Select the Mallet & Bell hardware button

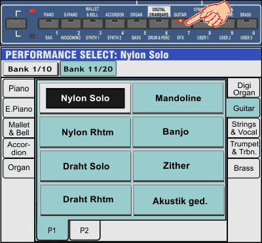92,24
